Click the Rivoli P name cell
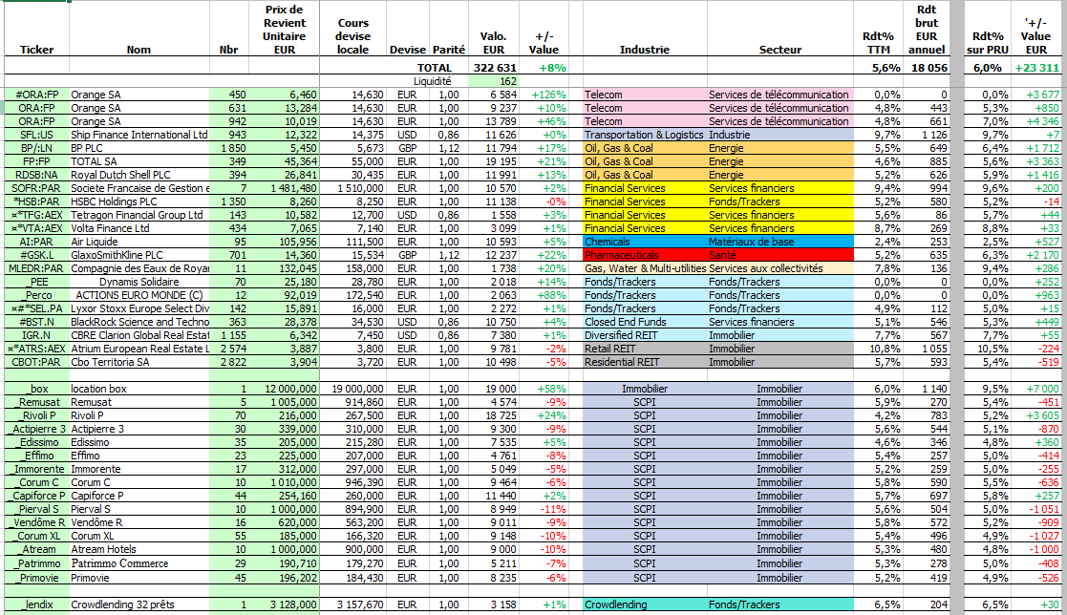Image resolution: width=1067 pixels, height=615 pixels. 139,415
